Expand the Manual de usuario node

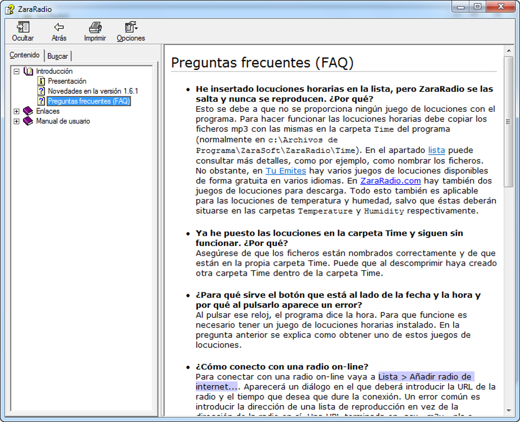point(17,121)
